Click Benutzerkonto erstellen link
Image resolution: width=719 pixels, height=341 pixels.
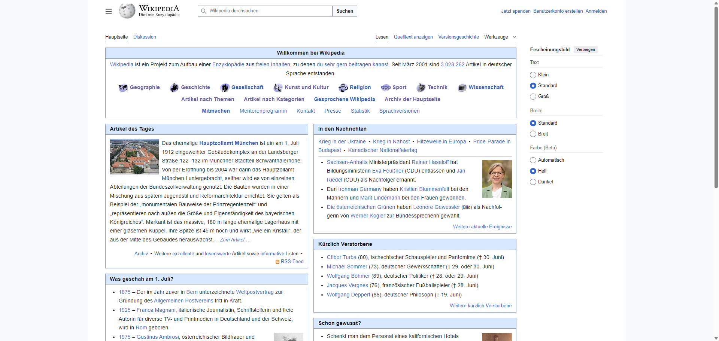[x=558, y=11]
